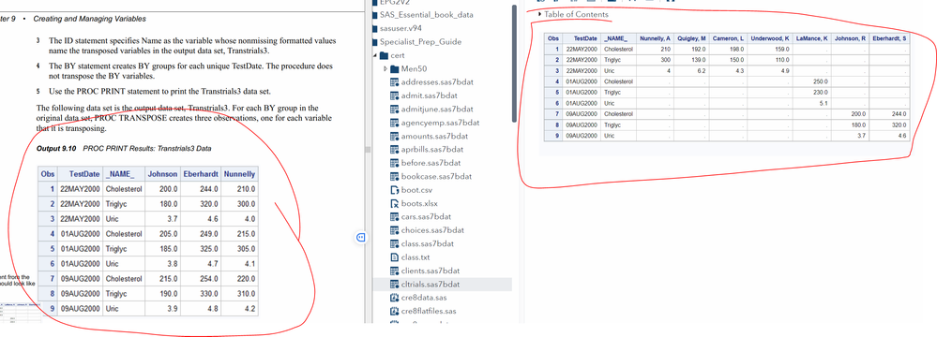Click the boot.csv file icon

[394, 190]
